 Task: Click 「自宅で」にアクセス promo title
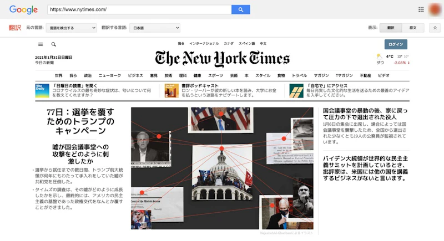[327, 86]
